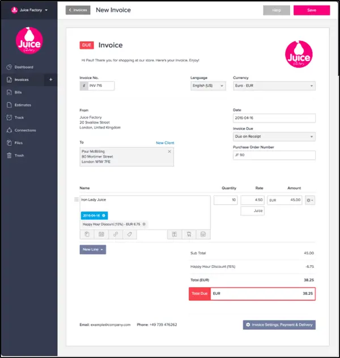Click the Email example@company.com footer text
The width and height of the screenshot is (340, 358).
(x=105, y=325)
